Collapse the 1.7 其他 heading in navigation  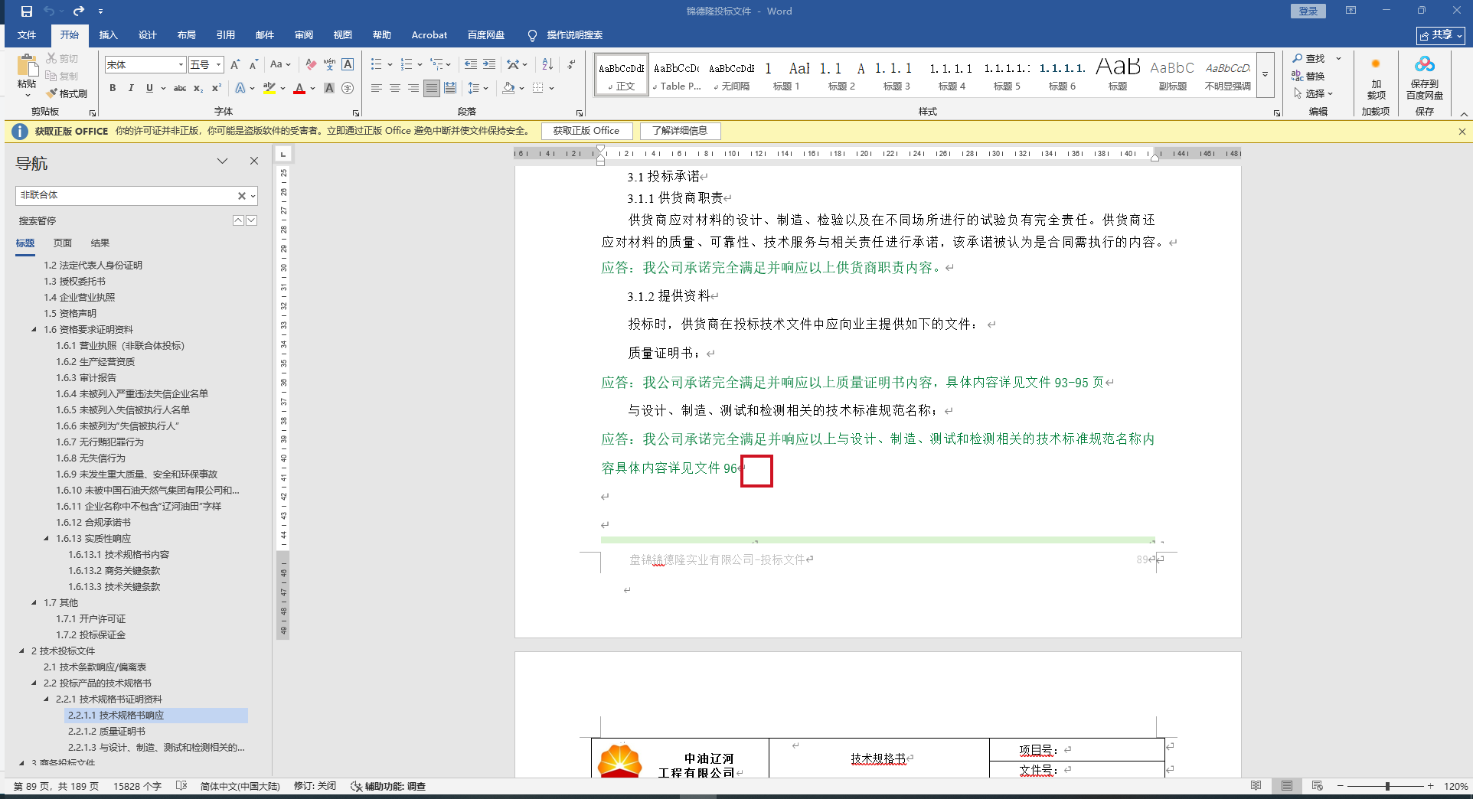(x=34, y=603)
